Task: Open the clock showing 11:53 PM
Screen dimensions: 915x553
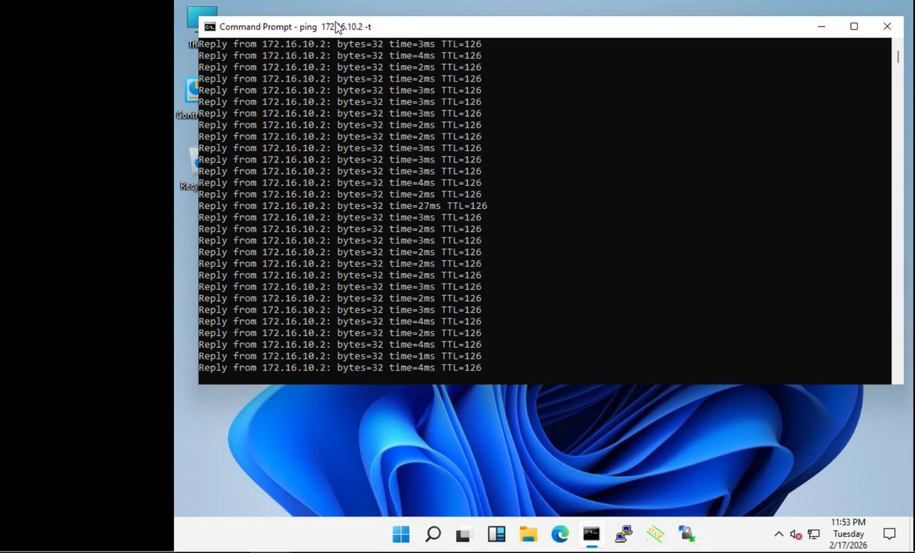Action: pyautogui.click(x=848, y=534)
